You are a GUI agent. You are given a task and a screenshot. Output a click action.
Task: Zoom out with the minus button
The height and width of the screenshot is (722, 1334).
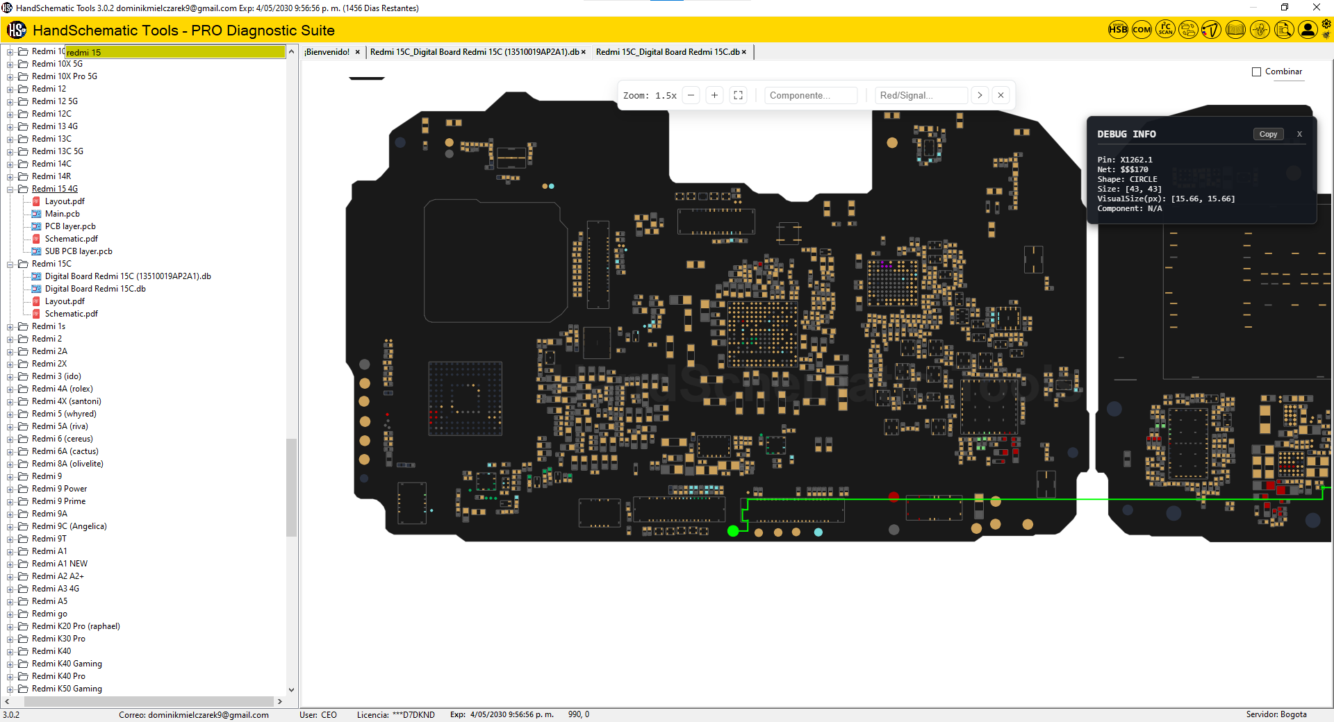click(691, 95)
